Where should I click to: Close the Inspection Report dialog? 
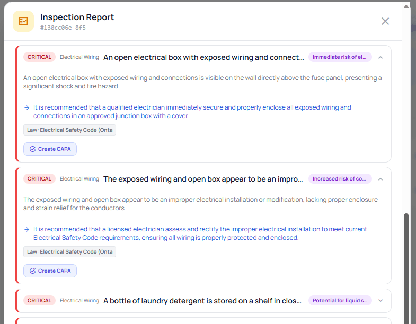click(x=385, y=21)
